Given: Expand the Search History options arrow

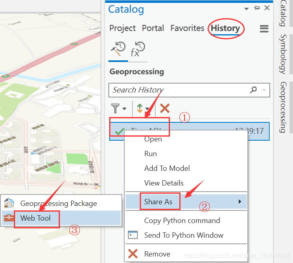Looking at the screenshot, I should [x=264, y=90].
